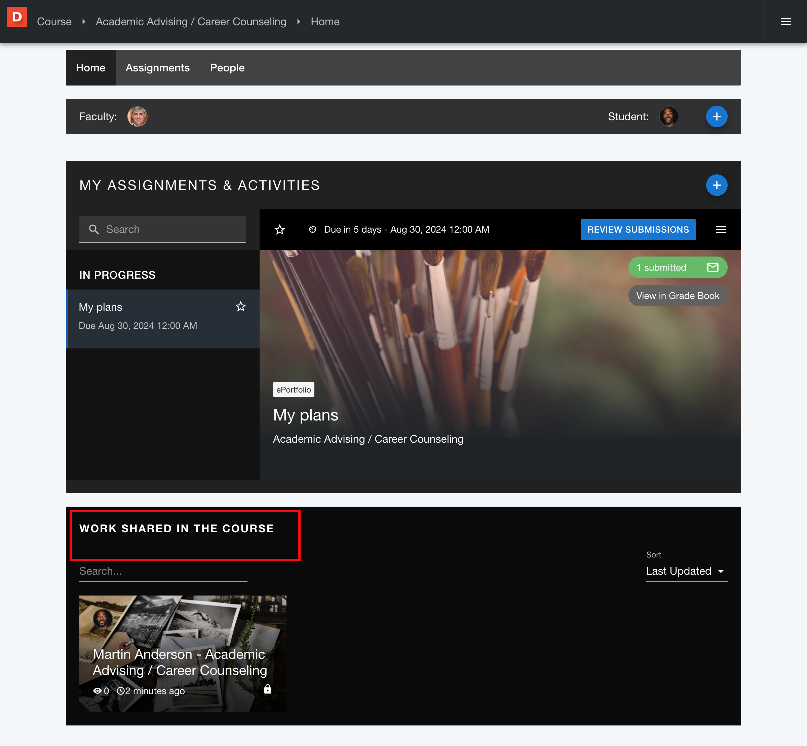Screen dimensions: 807x746
Task: Open the top-right hamburger menu
Action: (785, 22)
